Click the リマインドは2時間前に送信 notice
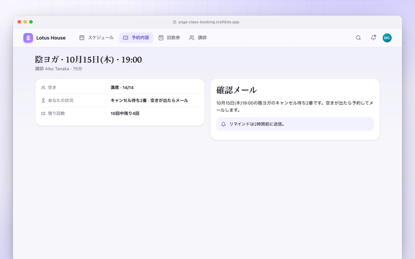The image size is (415, 259). tap(295, 124)
